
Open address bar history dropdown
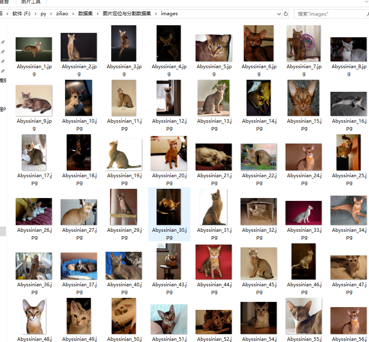[x=279, y=14]
